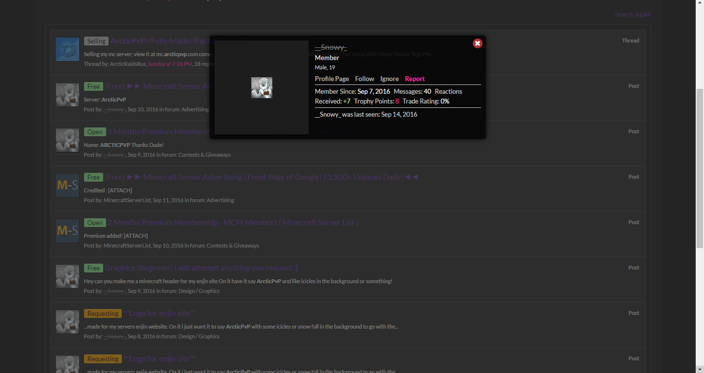Screen dimensions: 704x373
Task: Click the Free prefix on __Snowy_'s Sep 10 post
Action: 93,86
